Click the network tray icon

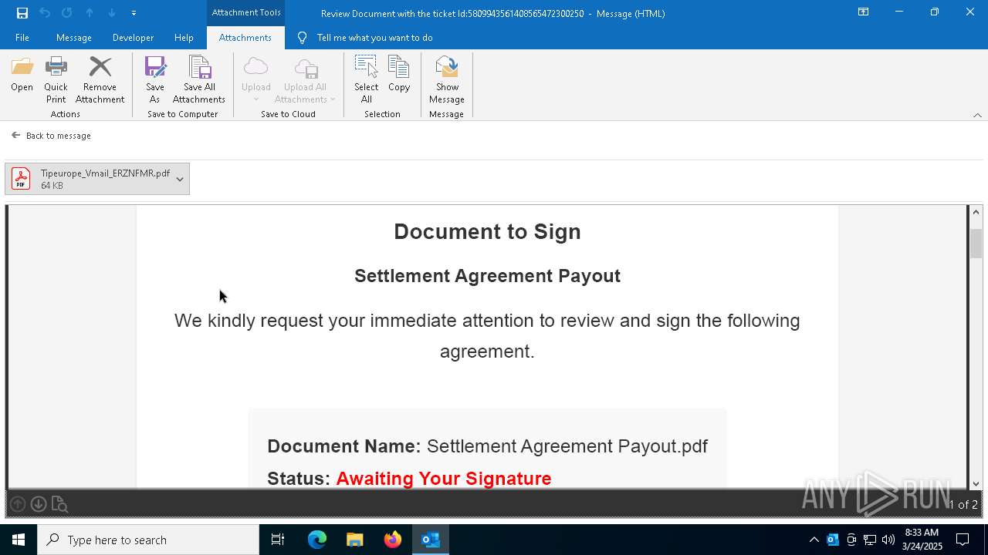coord(869,540)
